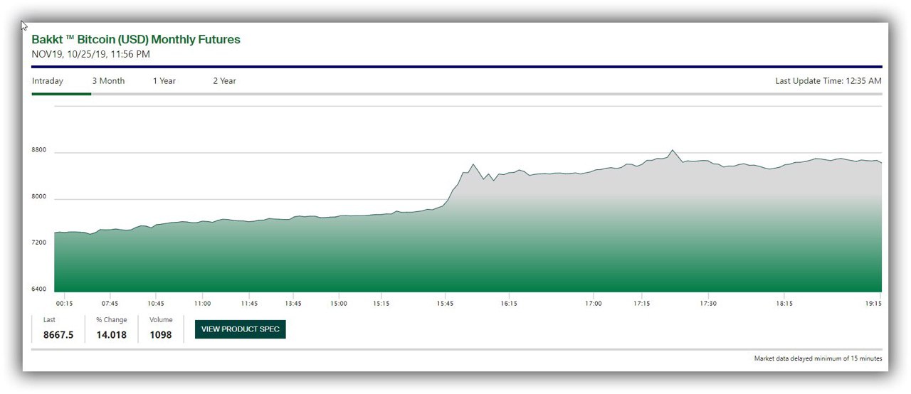Click the 15:00 time axis label
The width and height of the screenshot is (911, 394).
(x=339, y=304)
